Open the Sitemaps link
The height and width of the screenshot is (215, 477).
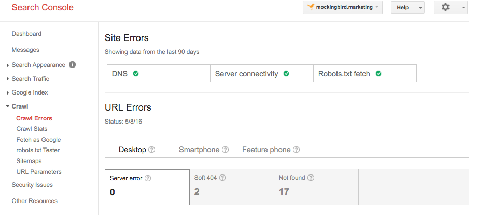29,161
